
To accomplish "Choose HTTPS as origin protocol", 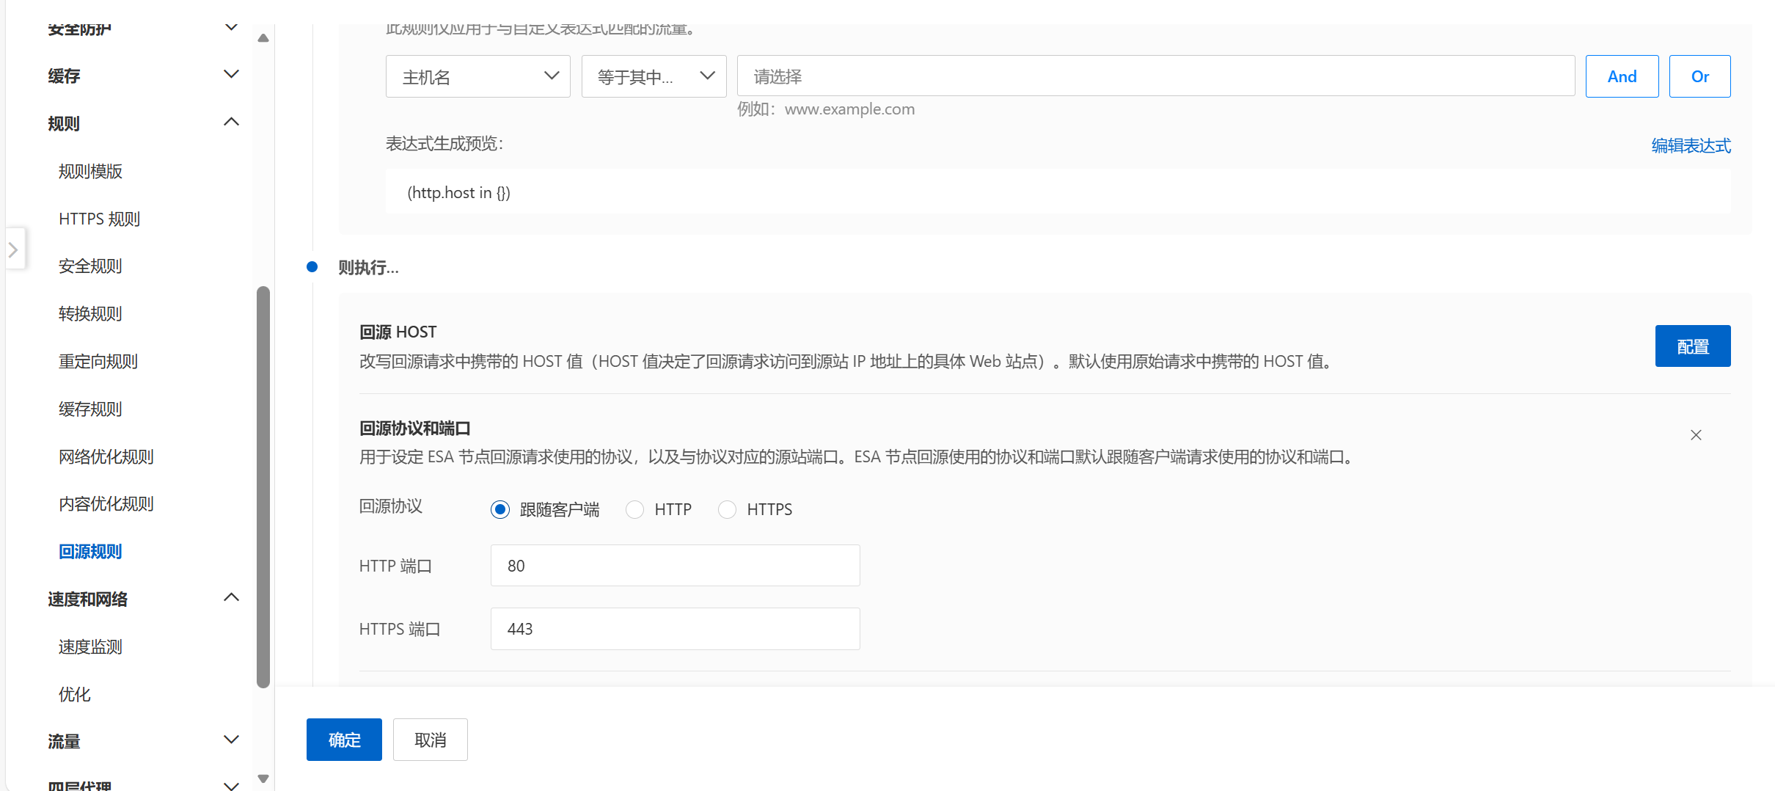I will point(727,509).
